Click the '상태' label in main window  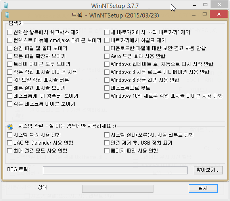(42, 187)
